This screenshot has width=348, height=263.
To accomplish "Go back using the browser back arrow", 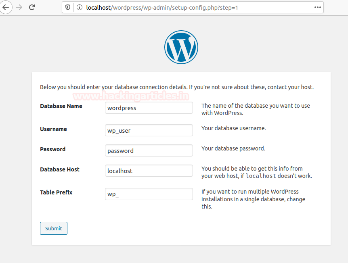I will [x=6, y=7].
